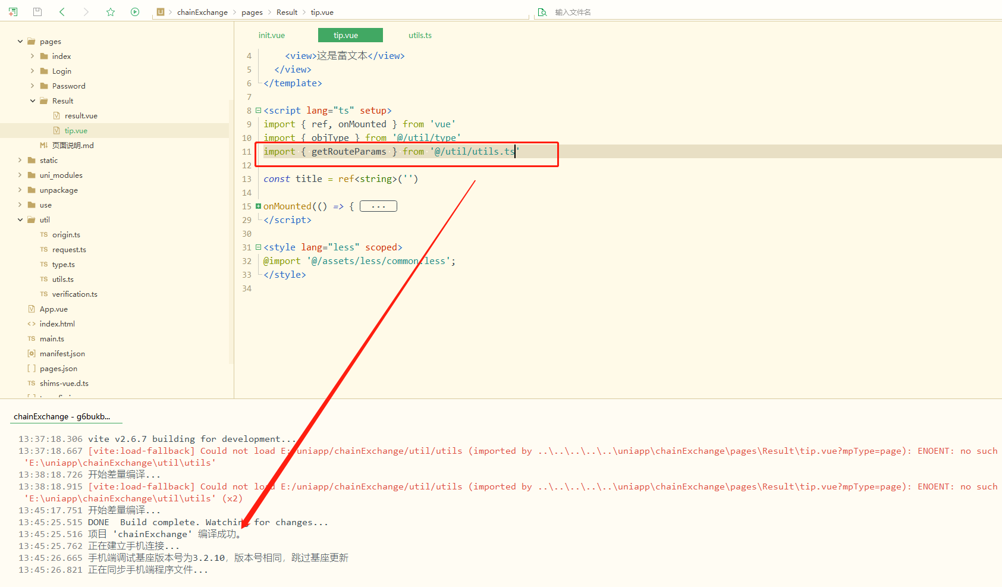The width and height of the screenshot is (1002, 587).
Task: Click chainExchange in the breadcrumb path
Action: click(202, 12)
